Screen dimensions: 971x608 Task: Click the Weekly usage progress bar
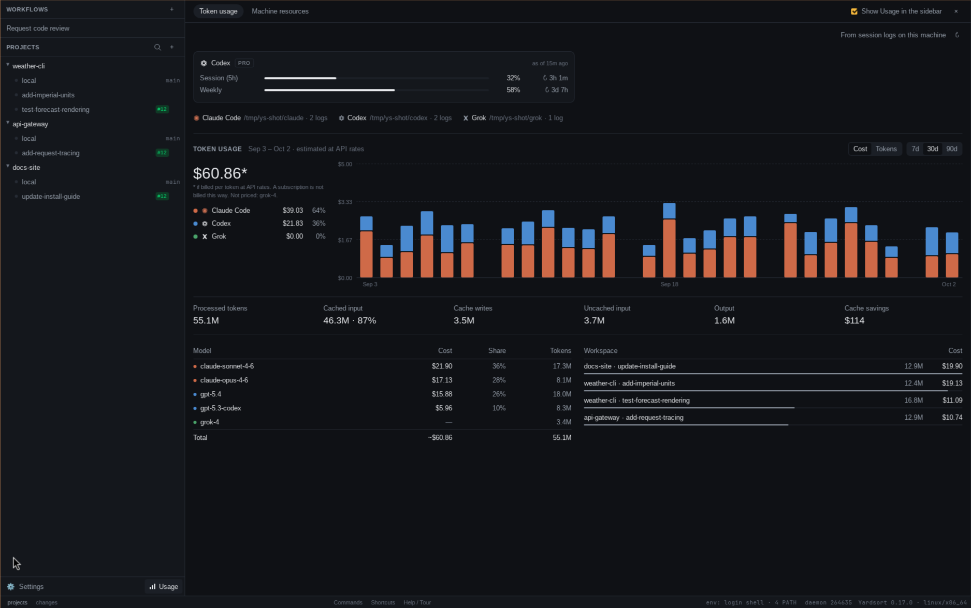click(376, 90)
